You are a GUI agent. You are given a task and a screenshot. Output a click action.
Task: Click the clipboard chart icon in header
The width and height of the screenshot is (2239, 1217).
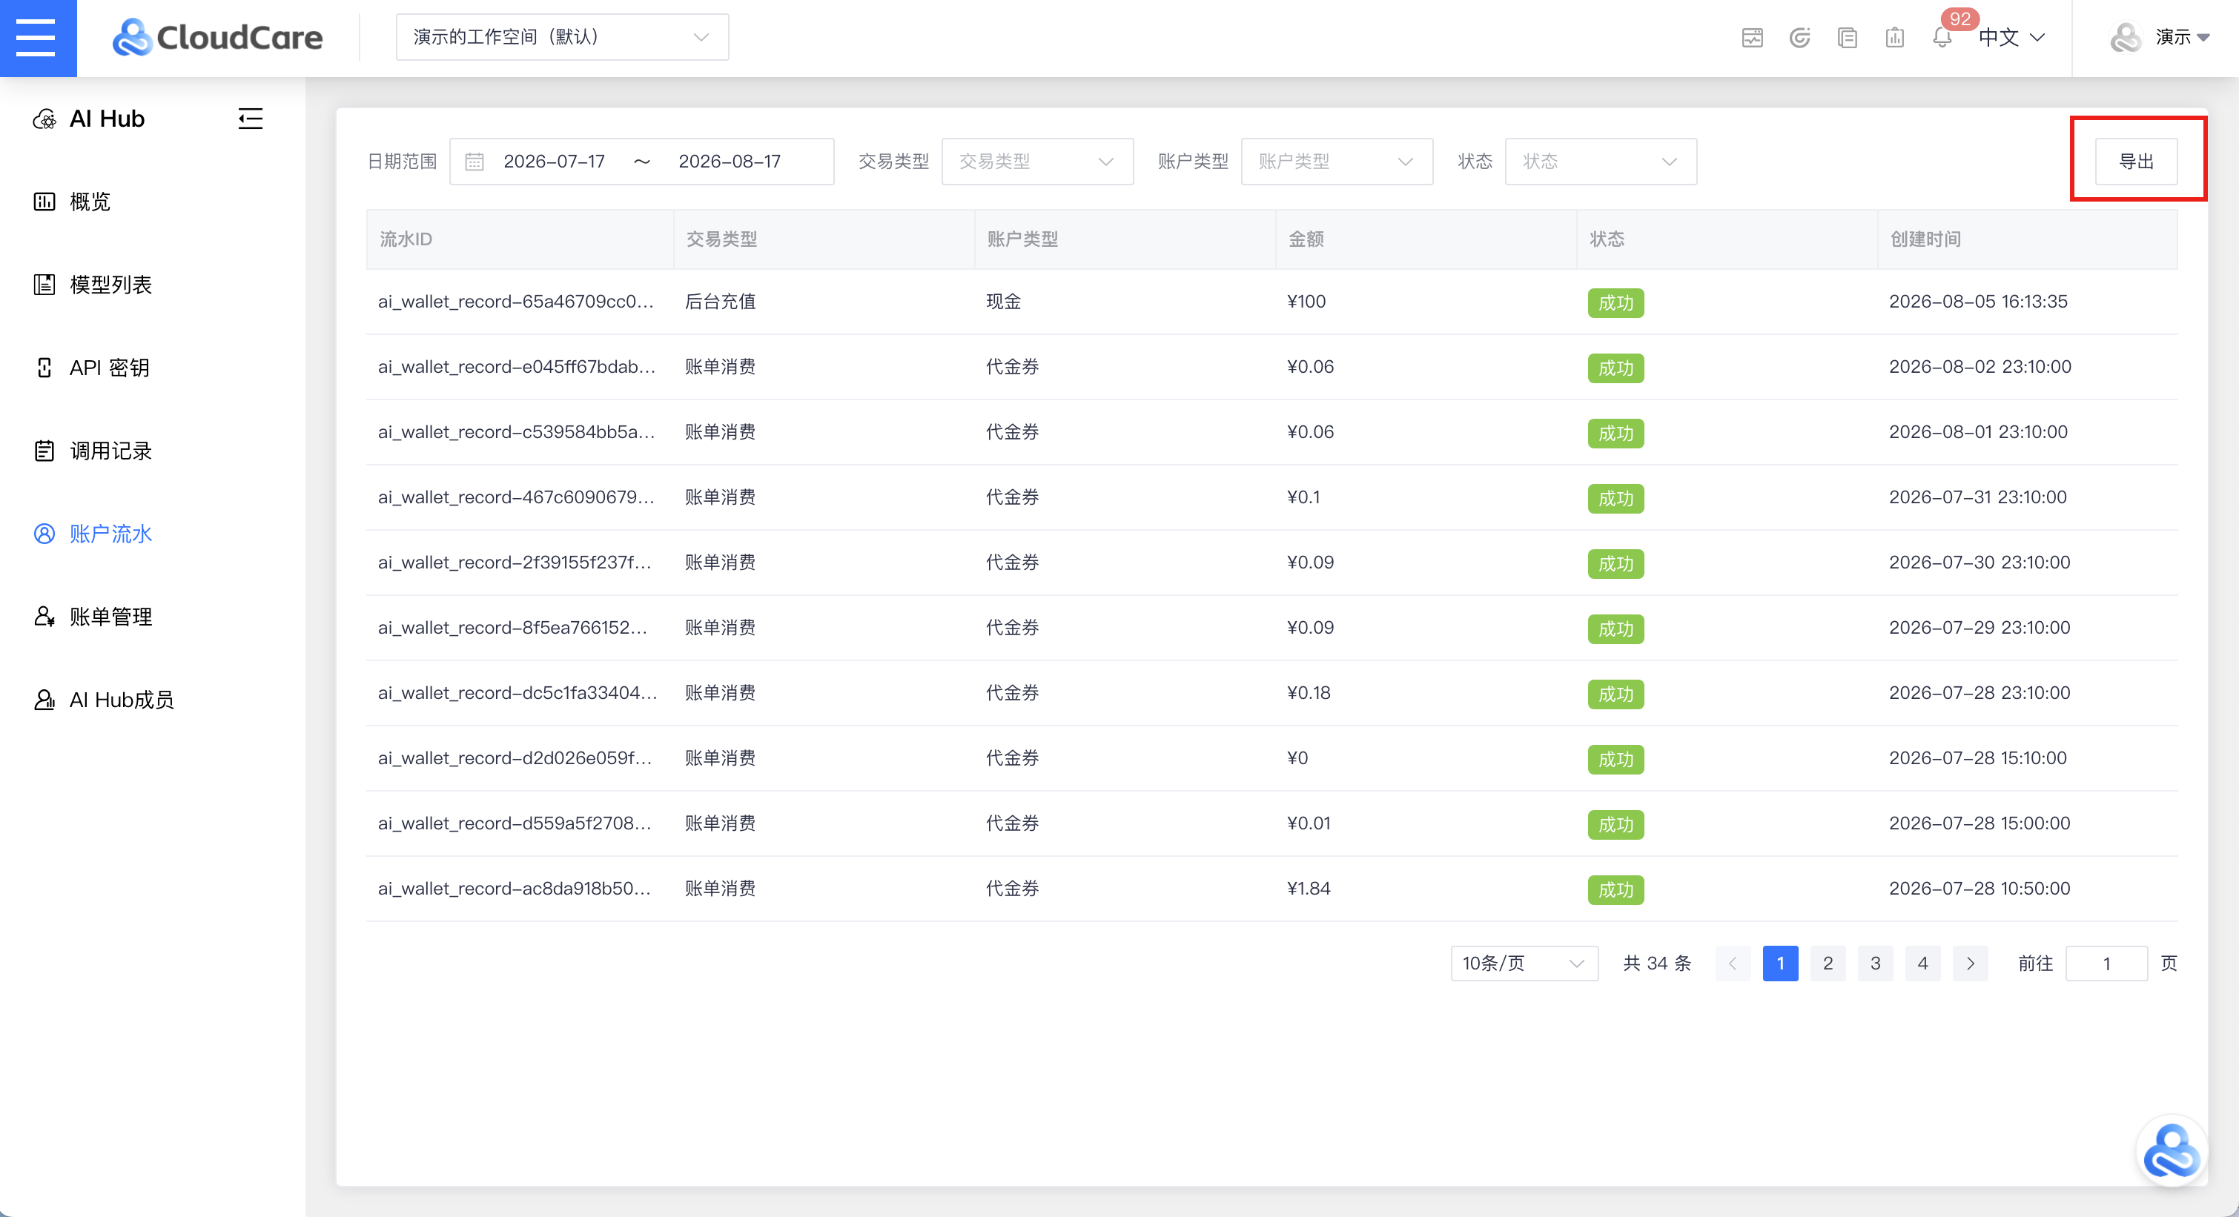point(1895,37)
